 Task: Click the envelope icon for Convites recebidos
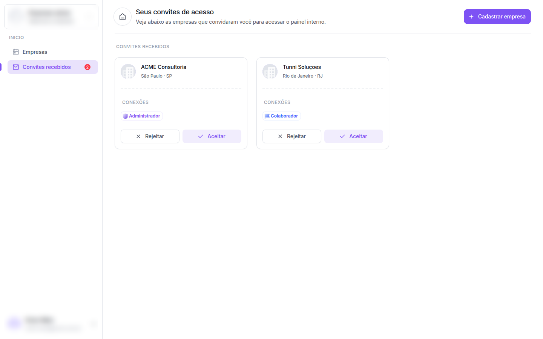click(16, 67)
